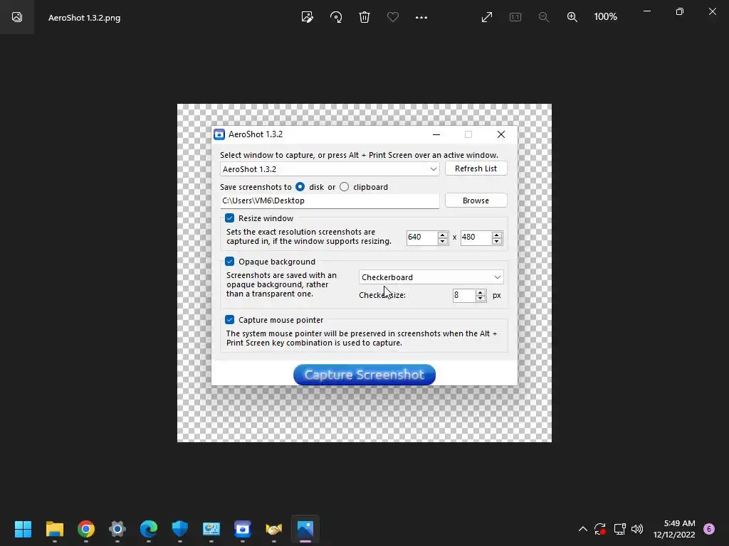
Task: Open Microsoft Edge from the taskbar
Action: [149, 529]
